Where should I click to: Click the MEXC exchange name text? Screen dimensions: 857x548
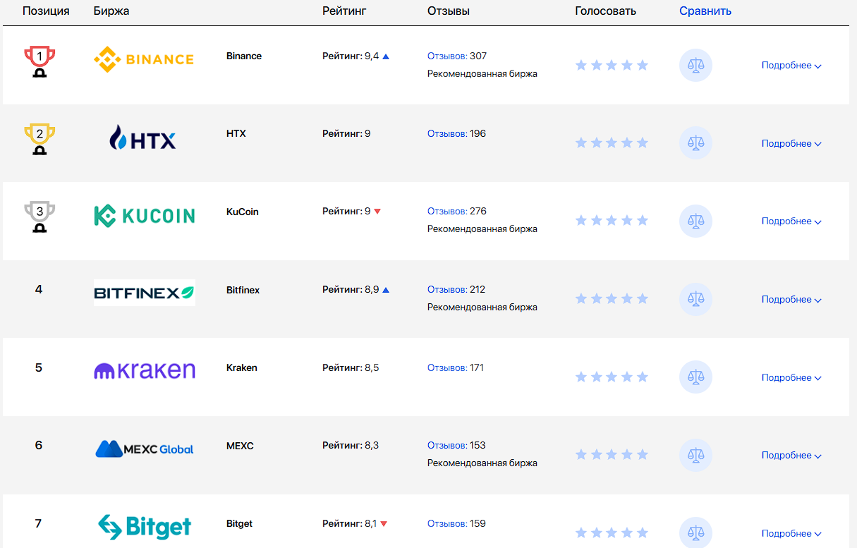pyautogui.click(x=240, y=445)
